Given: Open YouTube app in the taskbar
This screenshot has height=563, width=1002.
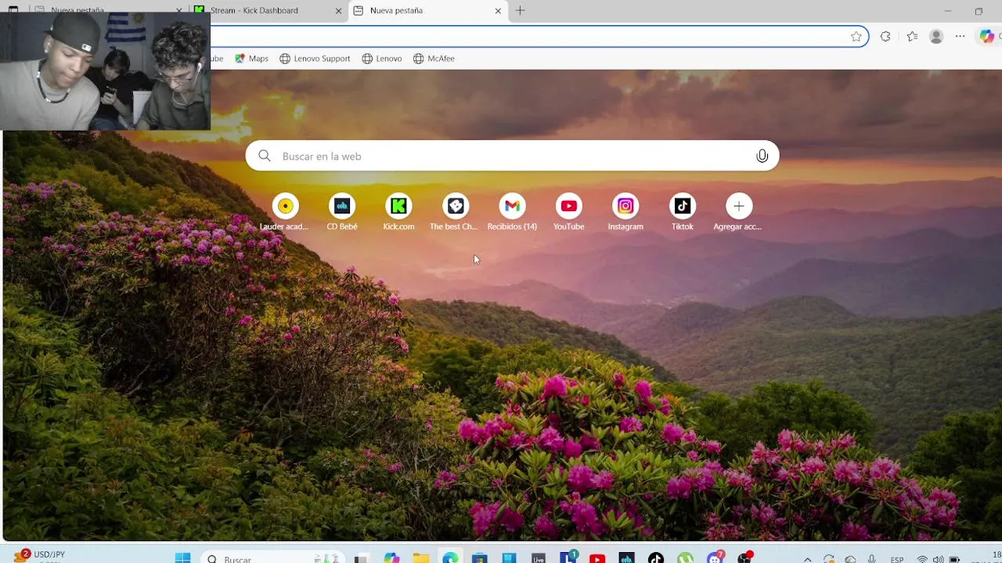Looking at the screenshot, I should 597,558.
